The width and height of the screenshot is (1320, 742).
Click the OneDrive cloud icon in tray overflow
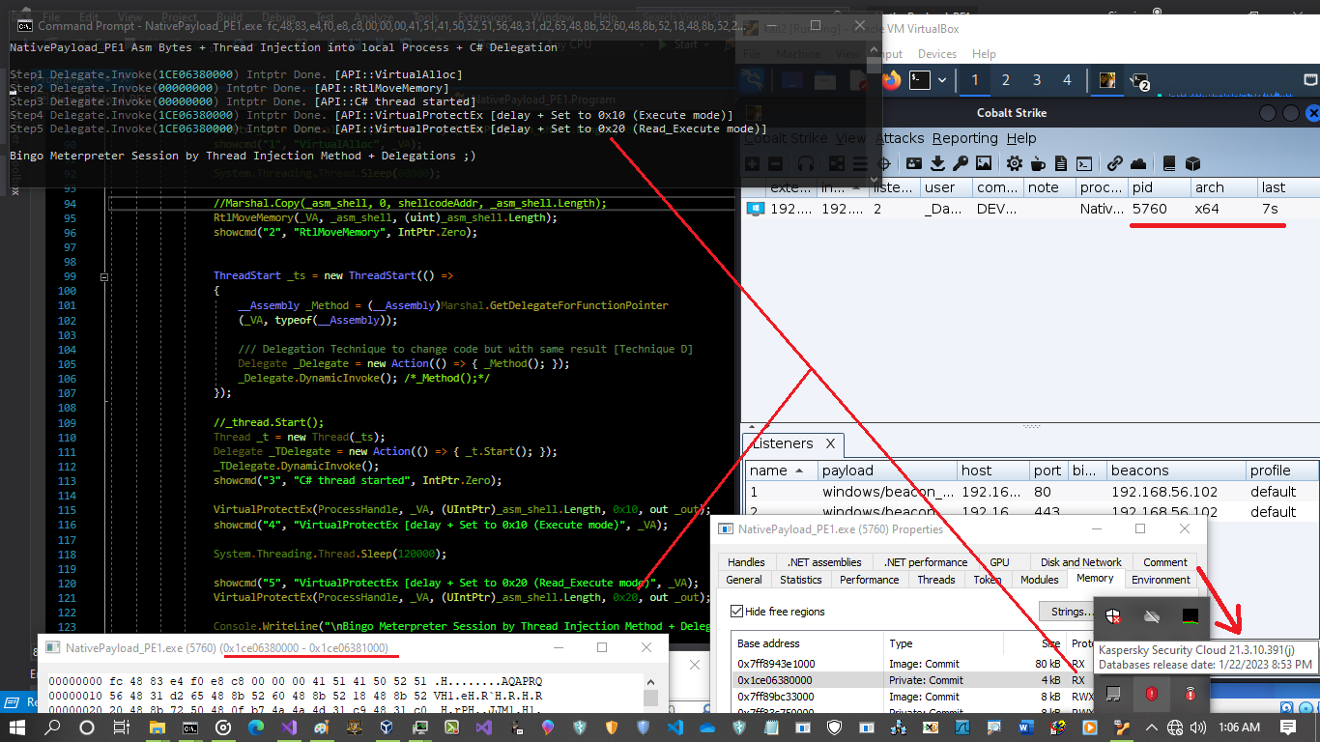pyautogui.click(x=1151, y=615)
